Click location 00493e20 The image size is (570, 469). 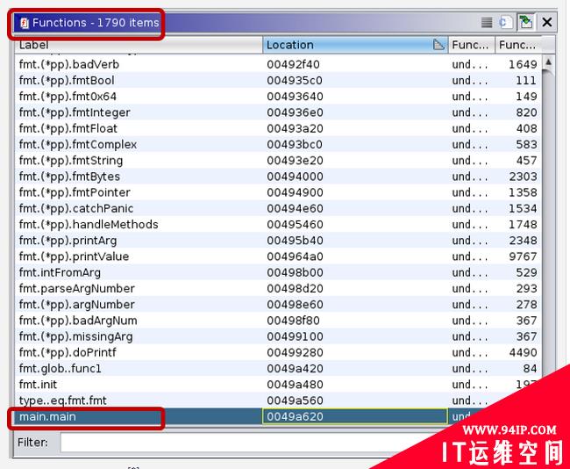(x=295, y=161)
